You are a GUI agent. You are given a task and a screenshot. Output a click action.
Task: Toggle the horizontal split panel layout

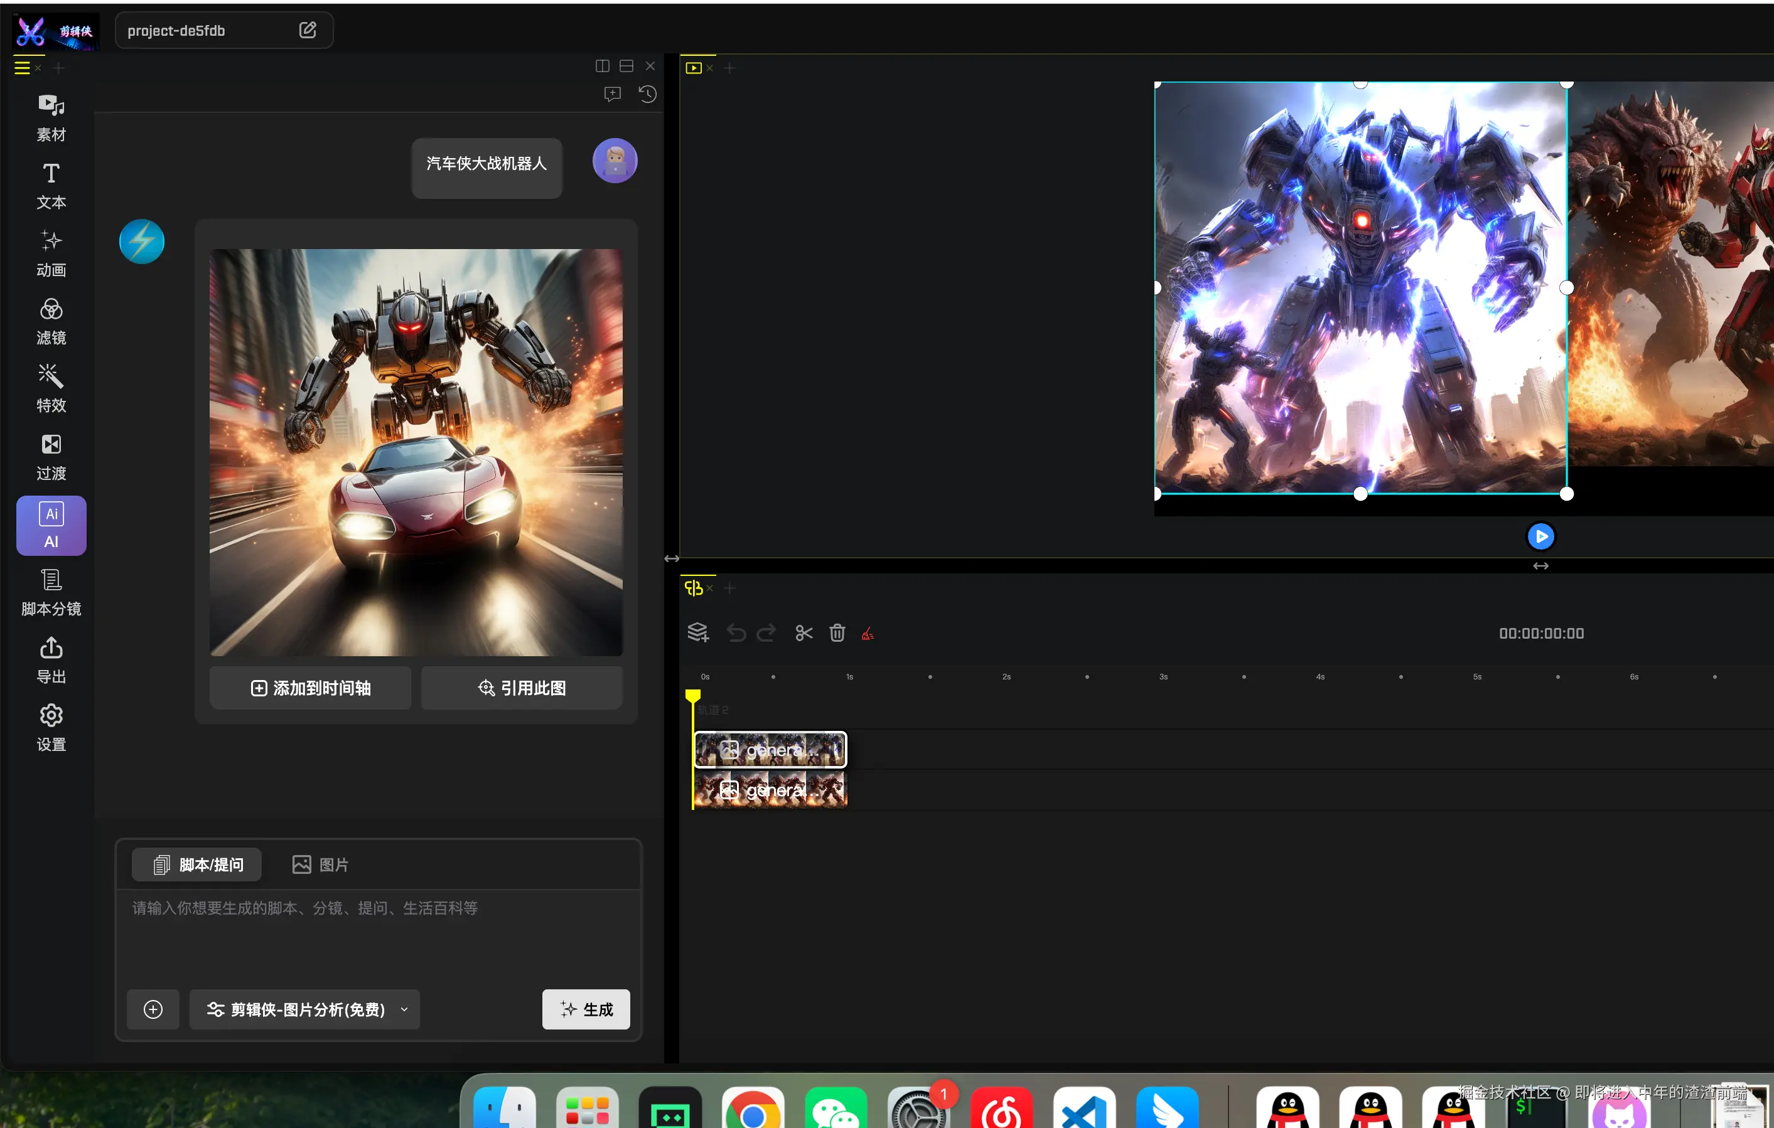pyautogui.click(x=626, y=67)
